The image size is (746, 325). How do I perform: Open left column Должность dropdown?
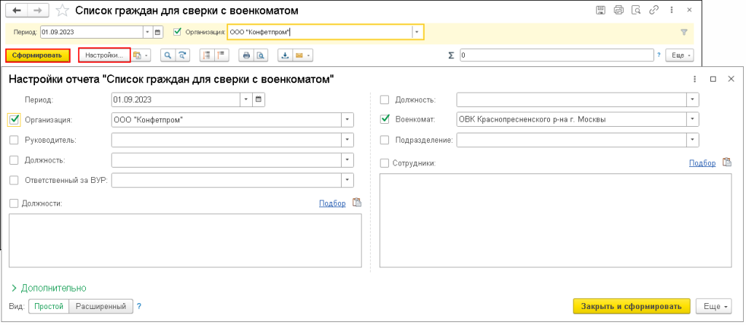348,160
